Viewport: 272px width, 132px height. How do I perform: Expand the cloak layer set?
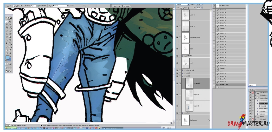pos(182,113)
